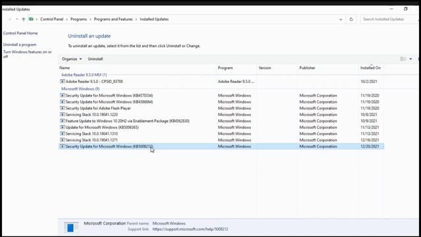Viewport: 421px width, 237px height.
Task: Click the details pane update thumbnail
Action: tap(71, 227)
